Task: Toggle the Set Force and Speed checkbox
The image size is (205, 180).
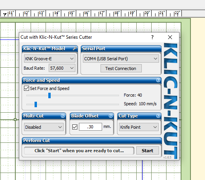Action: [x=26, y=88]
